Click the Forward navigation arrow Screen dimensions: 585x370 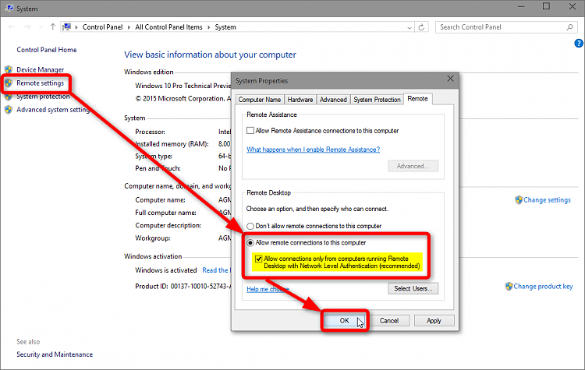coord(27,26)
